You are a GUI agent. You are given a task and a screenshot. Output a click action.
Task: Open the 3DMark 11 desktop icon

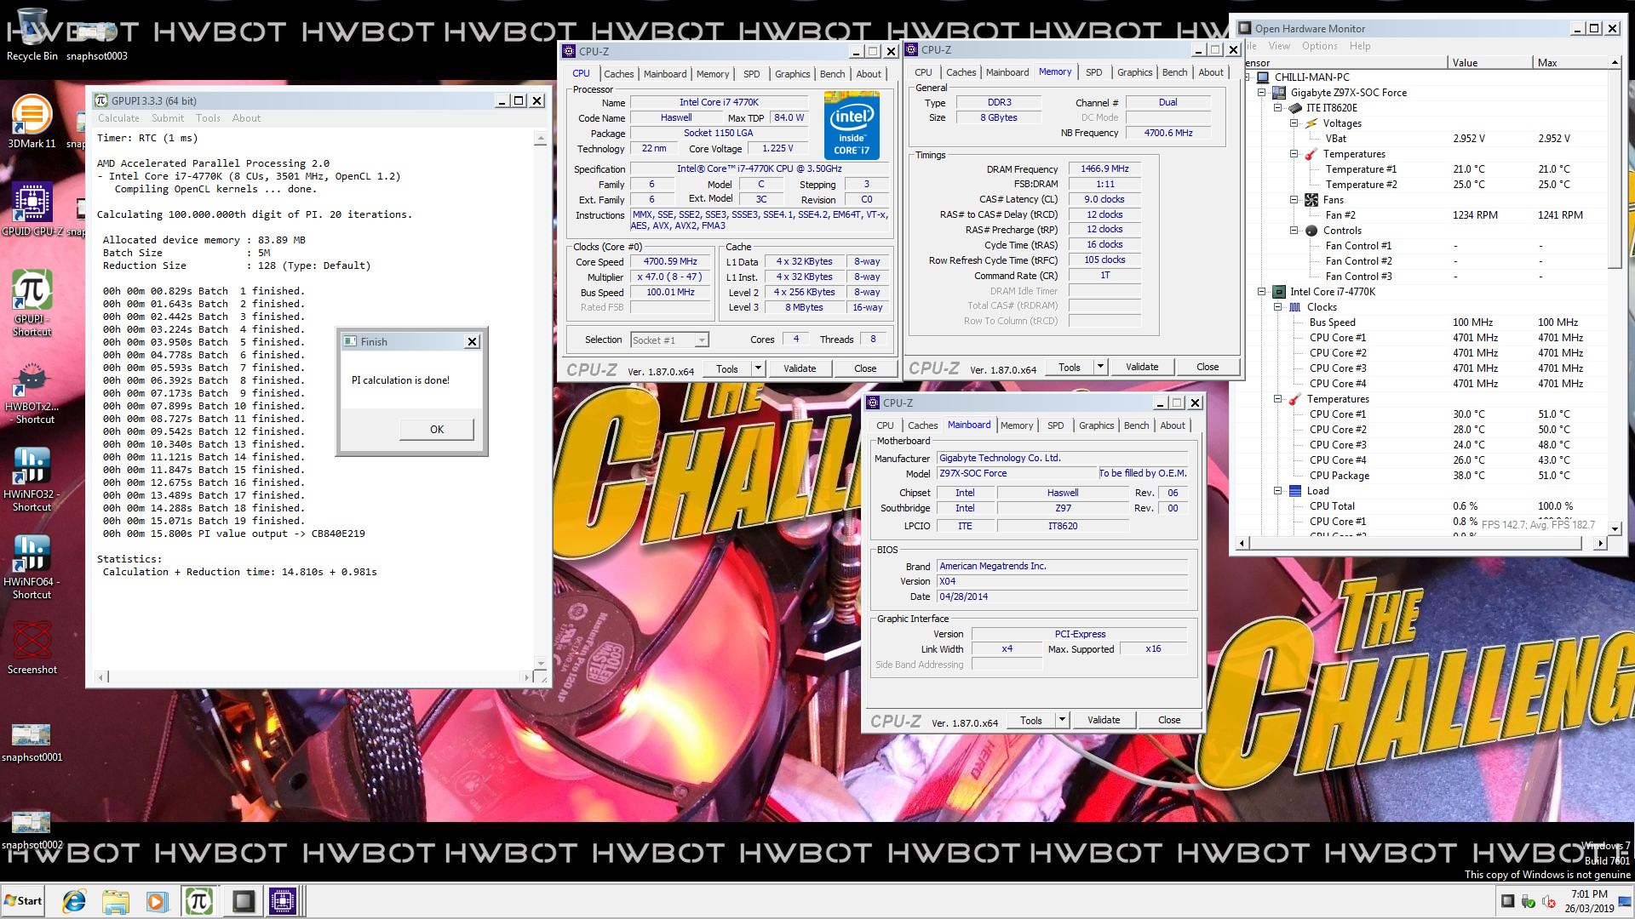pos(32,121)
